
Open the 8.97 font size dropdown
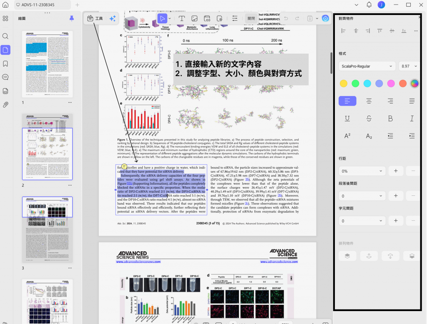point(409,66)
